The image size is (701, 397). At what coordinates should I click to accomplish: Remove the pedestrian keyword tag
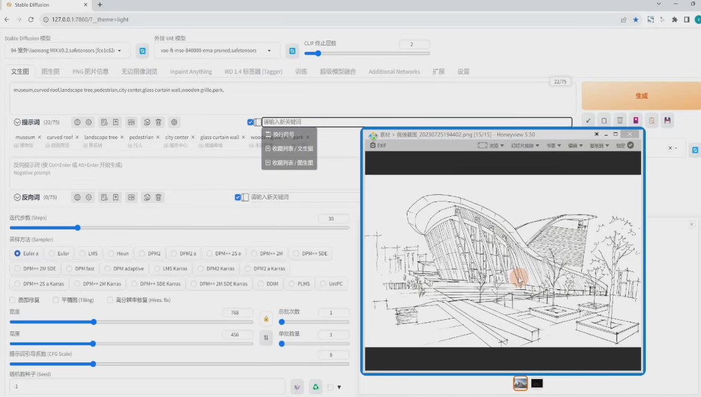(158, 137)
